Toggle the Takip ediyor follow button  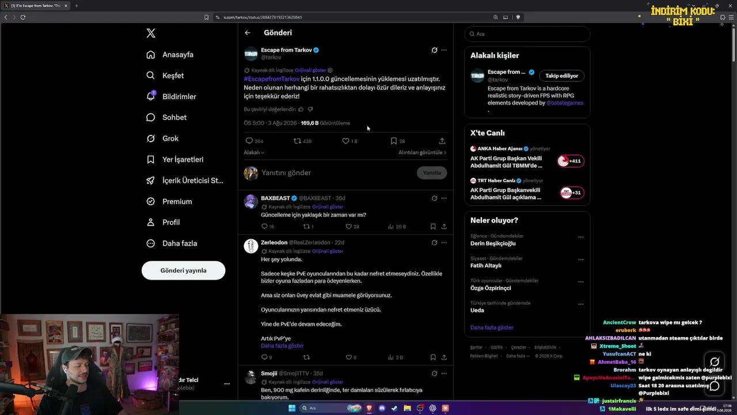(x=562, y=76)
